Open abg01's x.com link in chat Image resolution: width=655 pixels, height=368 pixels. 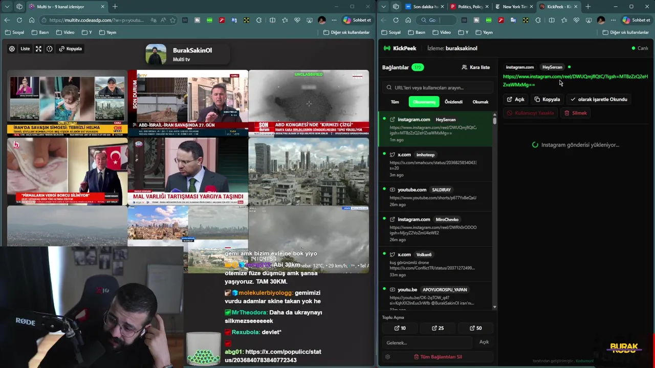click(273, 356)
